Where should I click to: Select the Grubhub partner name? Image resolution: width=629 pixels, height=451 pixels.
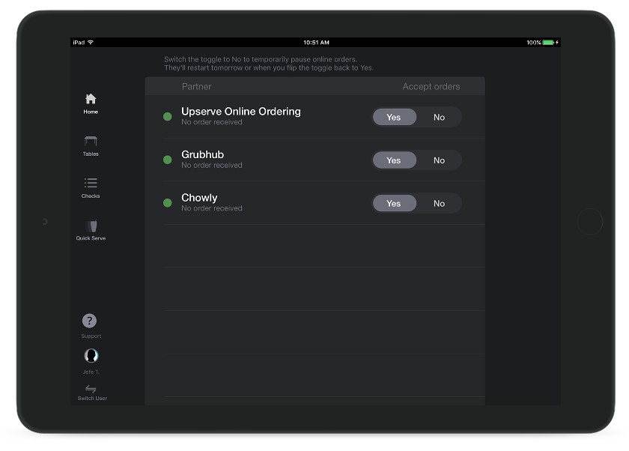203,154
